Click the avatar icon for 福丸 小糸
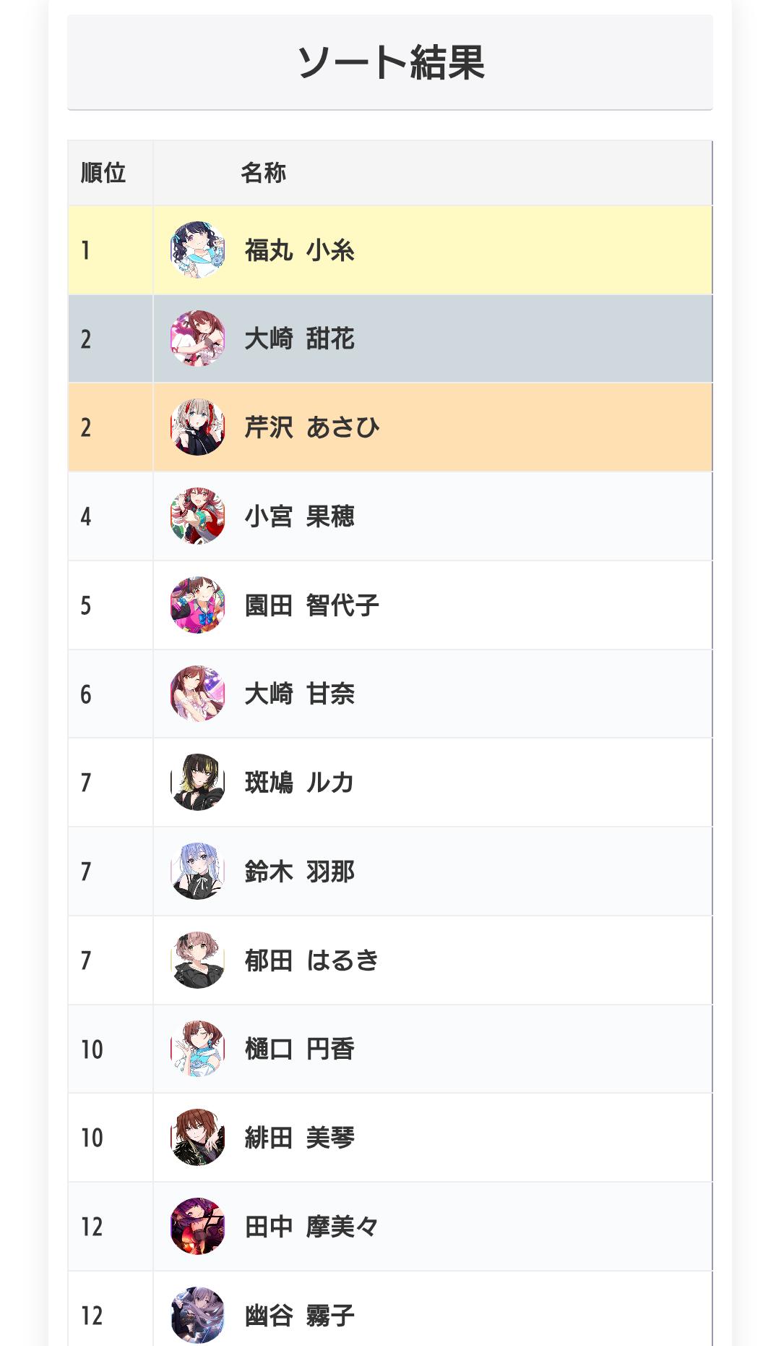776x1346 pixels. pyautogui.click(x=197, y=250)
